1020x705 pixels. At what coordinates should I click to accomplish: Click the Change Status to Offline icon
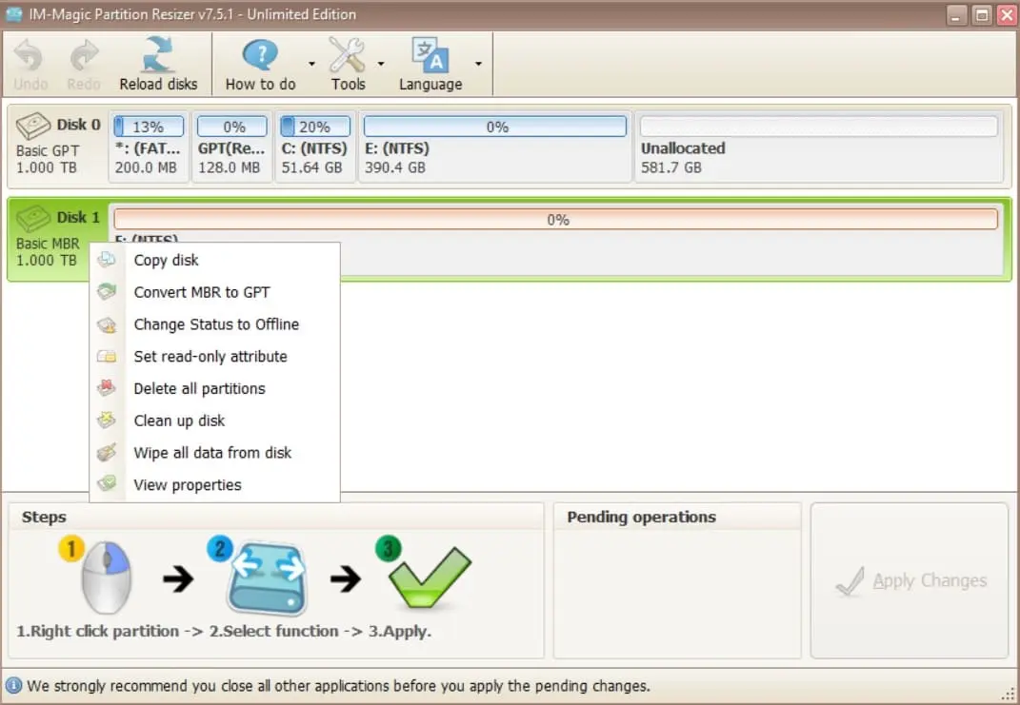(107, 324)
